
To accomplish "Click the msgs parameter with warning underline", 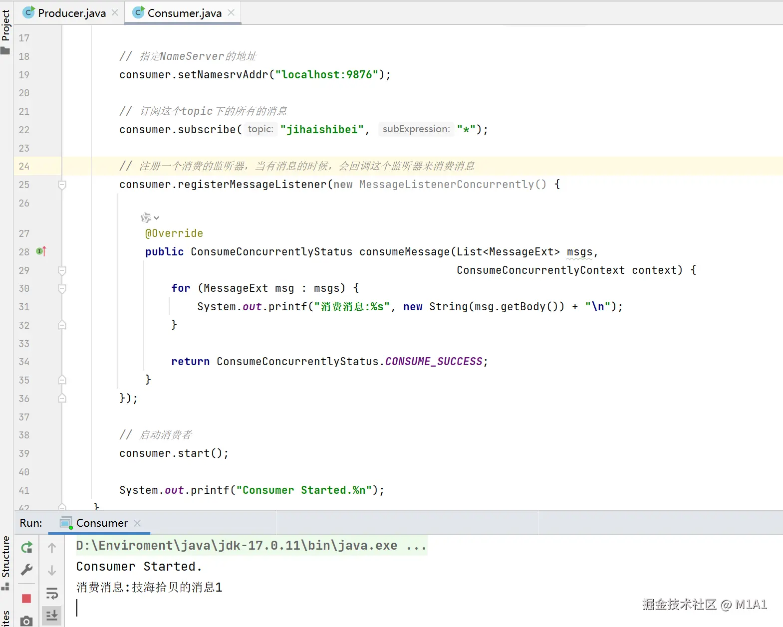I will [x=579, y=252].
